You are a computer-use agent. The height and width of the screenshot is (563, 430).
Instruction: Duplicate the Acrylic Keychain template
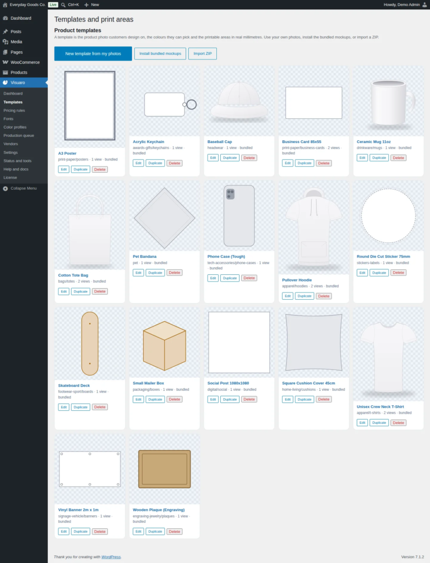pos(155,163)
